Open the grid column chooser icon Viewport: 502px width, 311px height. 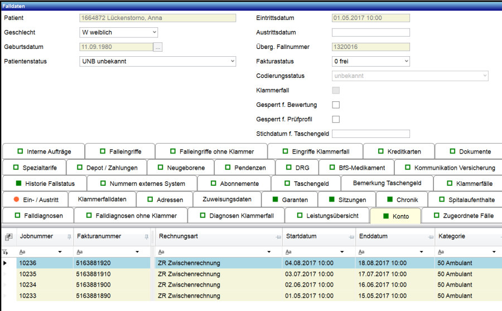[x=8, y=237]
